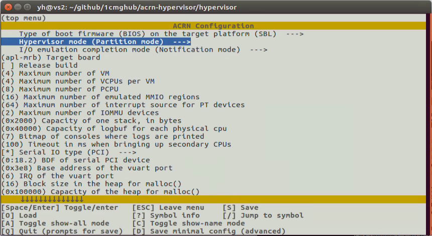Select the Target board entry

point(51,58)
